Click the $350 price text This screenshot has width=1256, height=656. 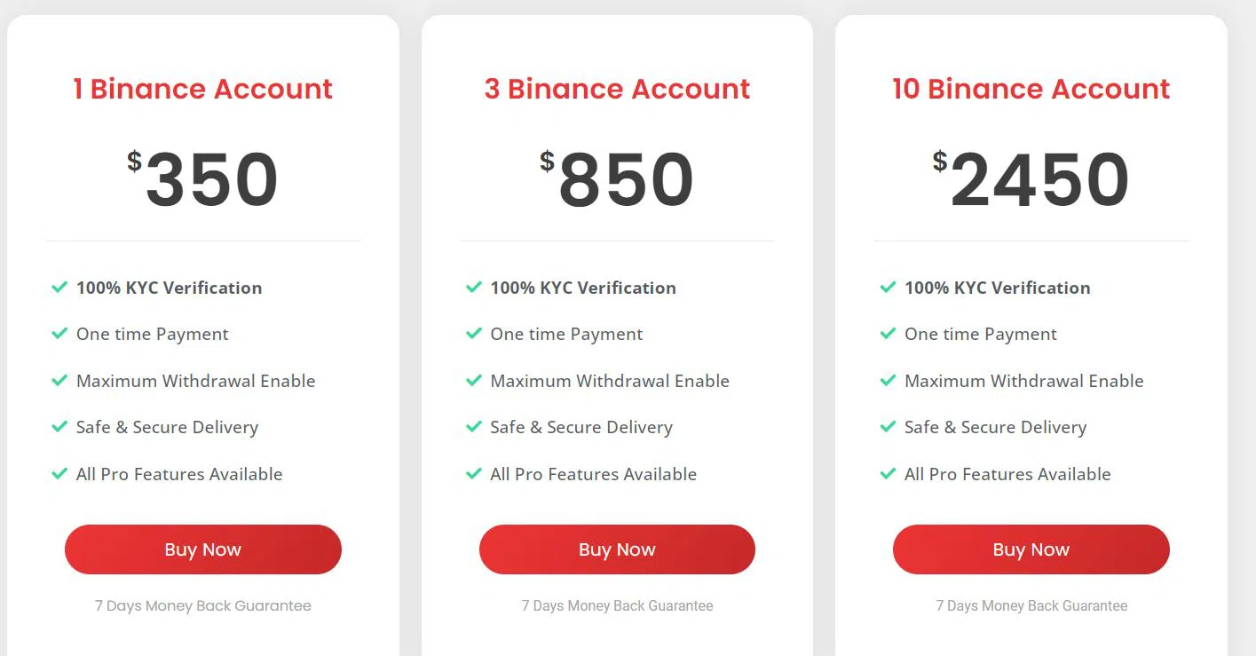203,178
